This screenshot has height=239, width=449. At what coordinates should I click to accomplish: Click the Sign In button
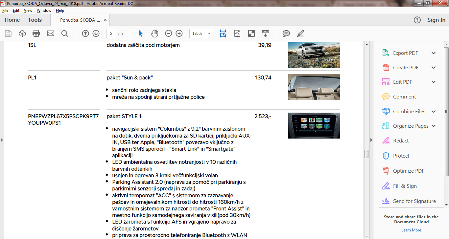pos(436,20)
